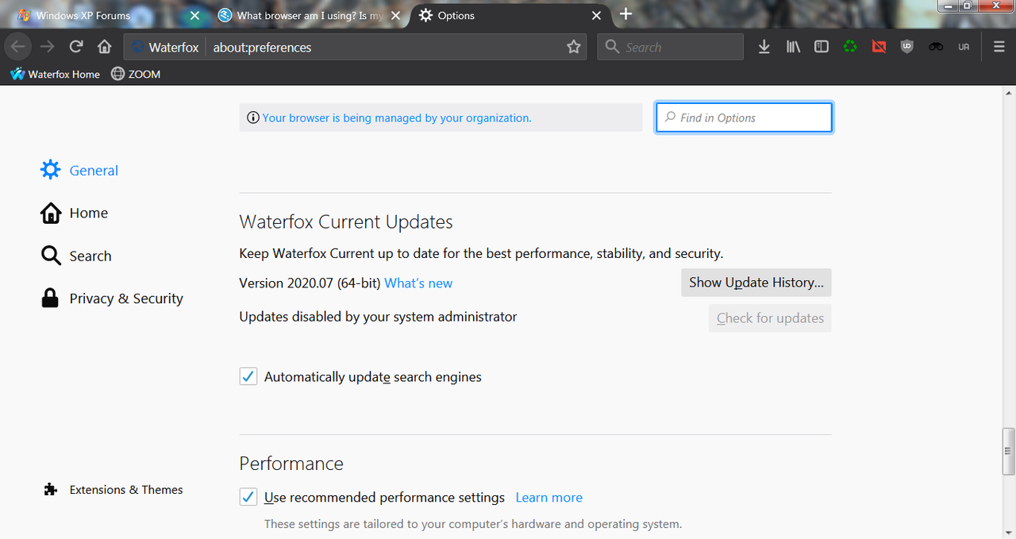Close the Windows XP Forums tab
Screen dimensions: 1016x539
[x=194, y=15]
